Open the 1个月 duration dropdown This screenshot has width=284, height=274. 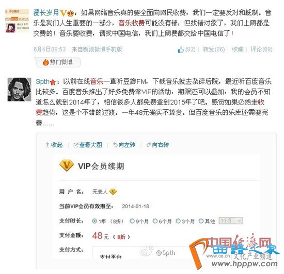(x=231, y=221)
